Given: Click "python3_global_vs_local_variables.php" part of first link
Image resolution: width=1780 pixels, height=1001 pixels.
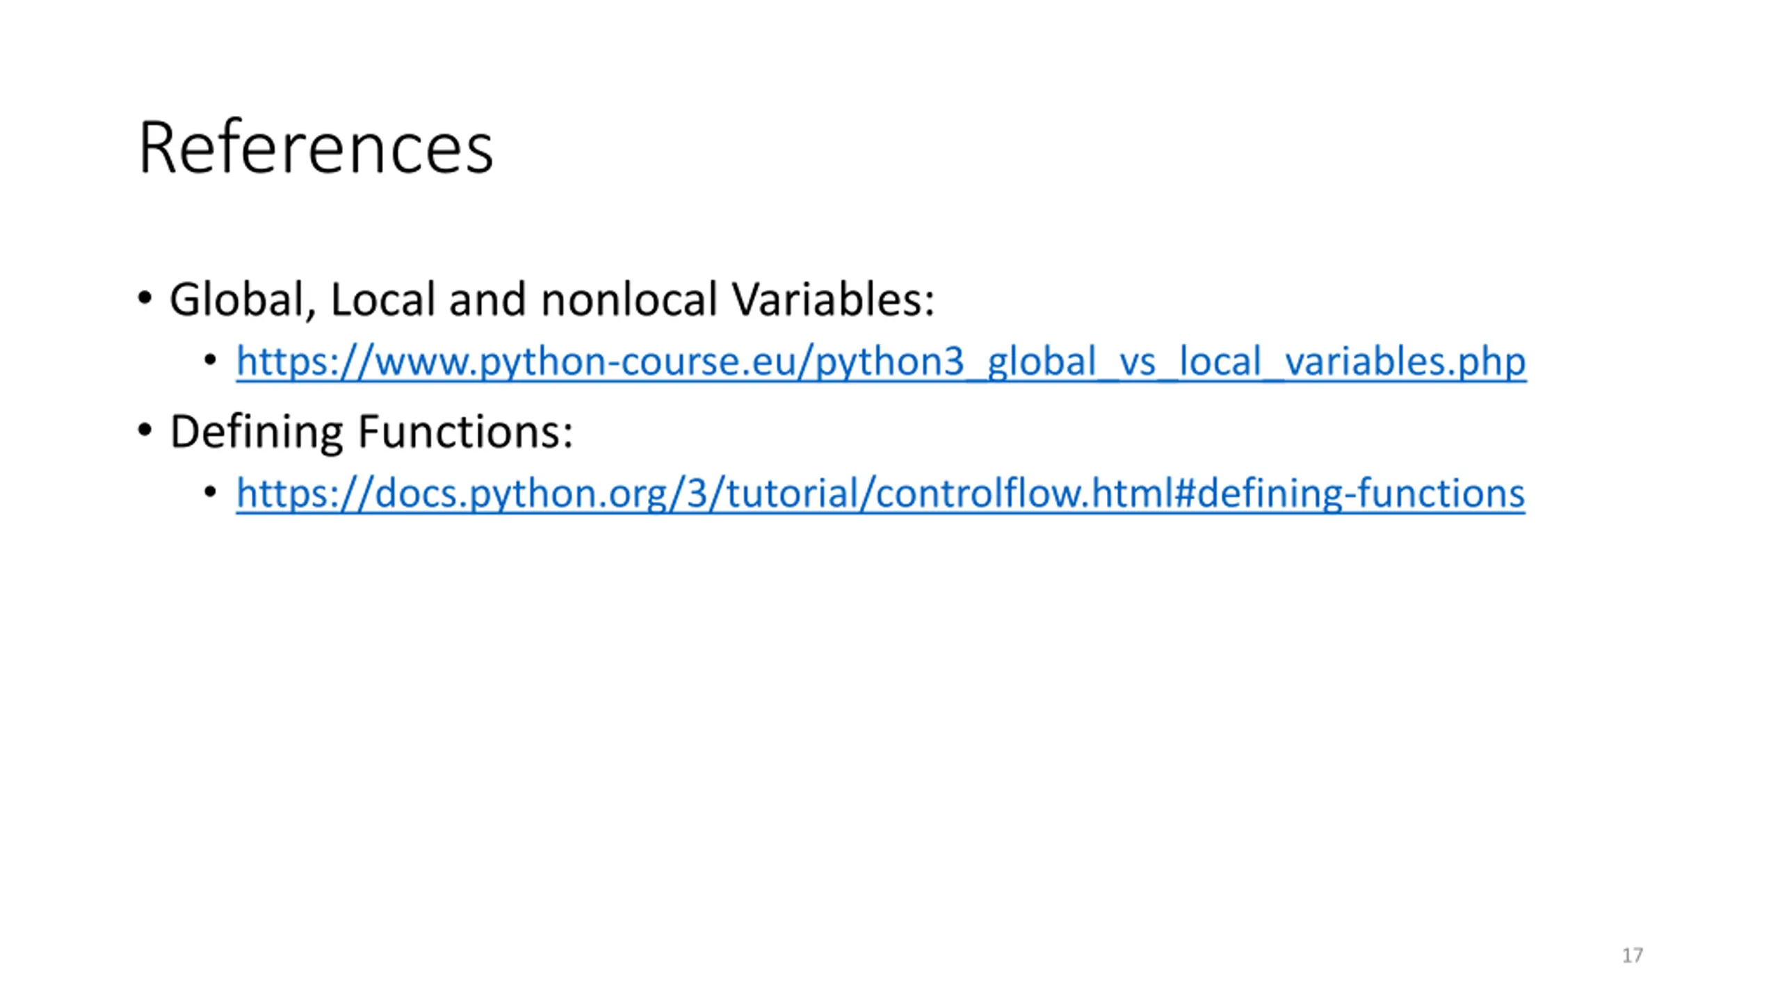Looking at the screenshot, I should click(x=1171, y=361).
